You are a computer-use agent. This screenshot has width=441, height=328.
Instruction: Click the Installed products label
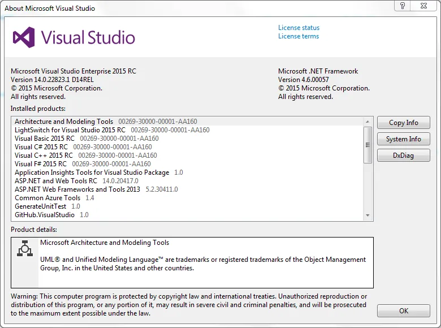point(38,109)
